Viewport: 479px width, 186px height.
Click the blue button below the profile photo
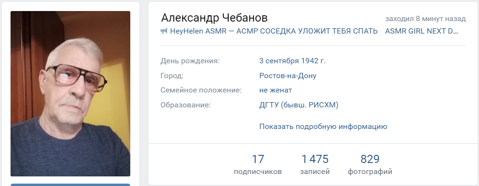[x=70, y=185]
